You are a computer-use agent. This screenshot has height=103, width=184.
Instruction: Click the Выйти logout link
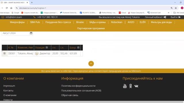click(174, 17)
